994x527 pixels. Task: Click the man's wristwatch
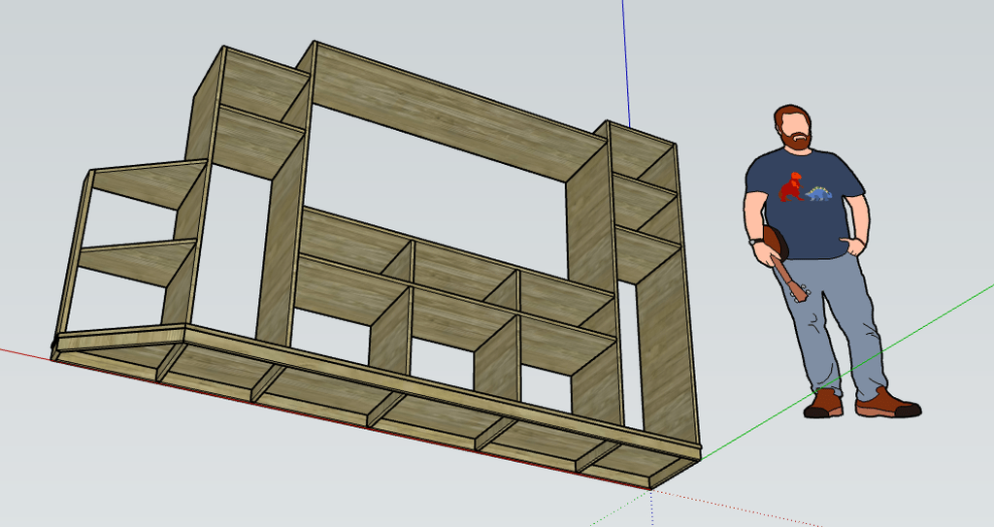(753, 241)
